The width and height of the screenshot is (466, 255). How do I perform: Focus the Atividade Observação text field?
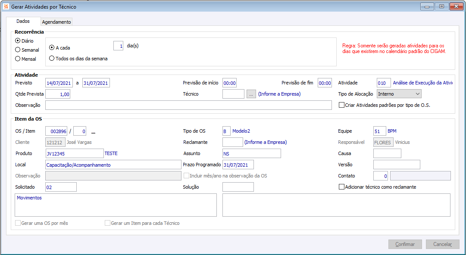coord(188,105)
